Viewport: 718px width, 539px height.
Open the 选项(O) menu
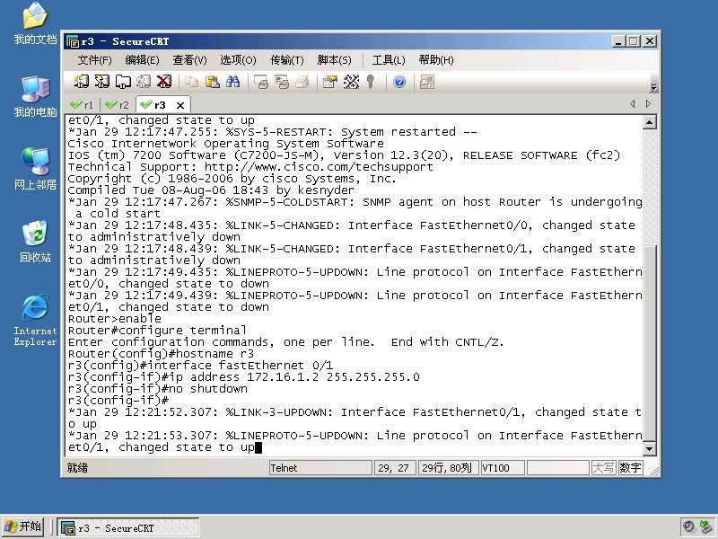pos(238,60)
